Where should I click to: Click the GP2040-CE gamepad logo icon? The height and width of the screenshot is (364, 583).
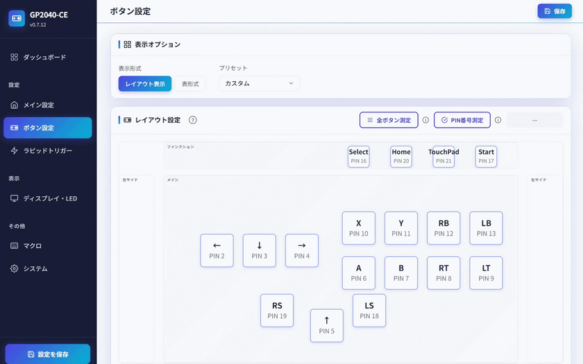[17, 19]
